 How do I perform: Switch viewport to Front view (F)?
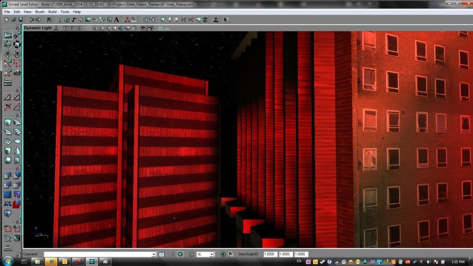coord(72,28)
